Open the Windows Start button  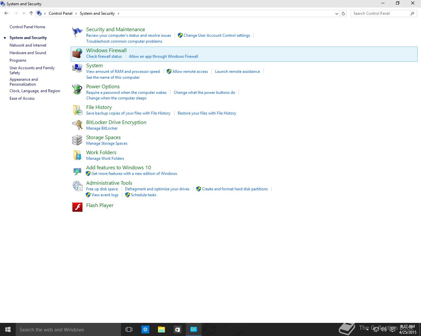click(8, 329)
